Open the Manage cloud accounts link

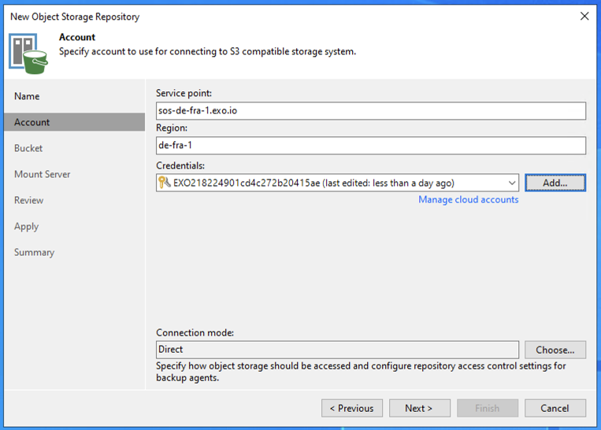pos(468,200)
